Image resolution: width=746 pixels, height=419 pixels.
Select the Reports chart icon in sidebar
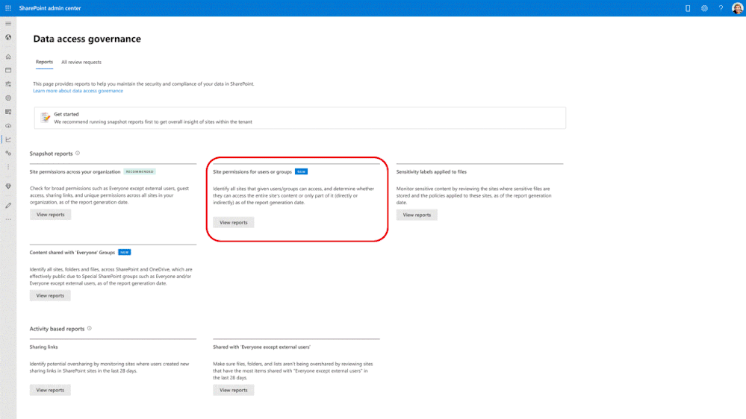(x=8, y=139)
